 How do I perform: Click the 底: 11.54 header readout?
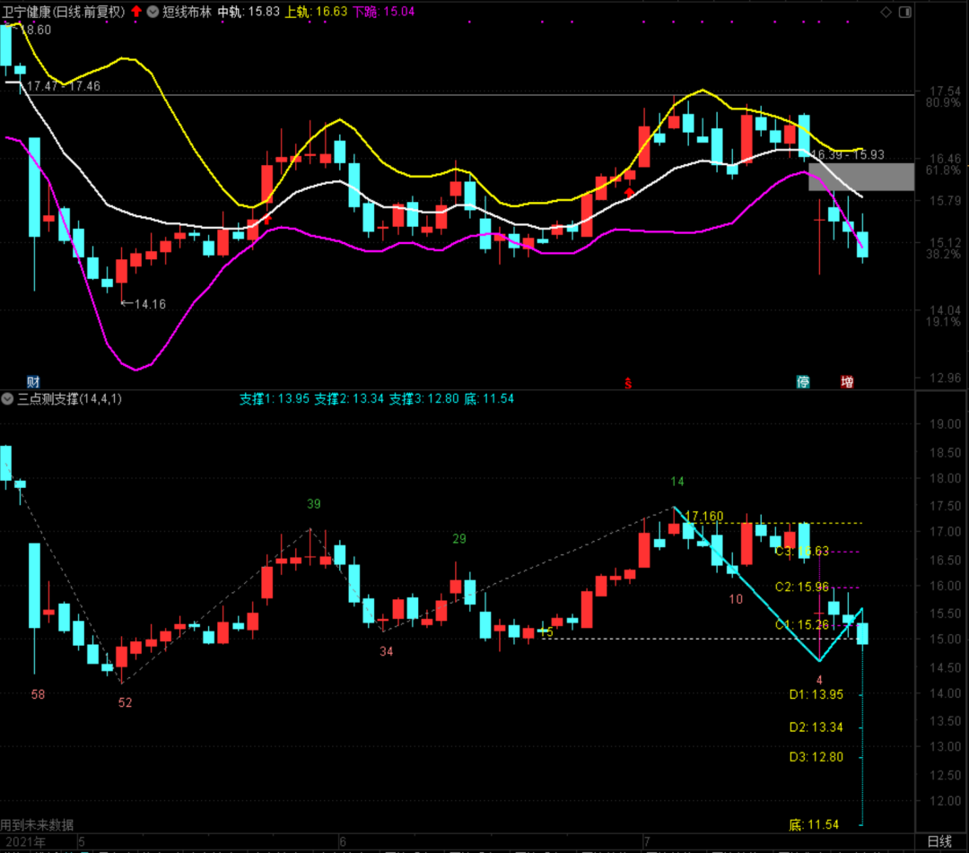489,399
